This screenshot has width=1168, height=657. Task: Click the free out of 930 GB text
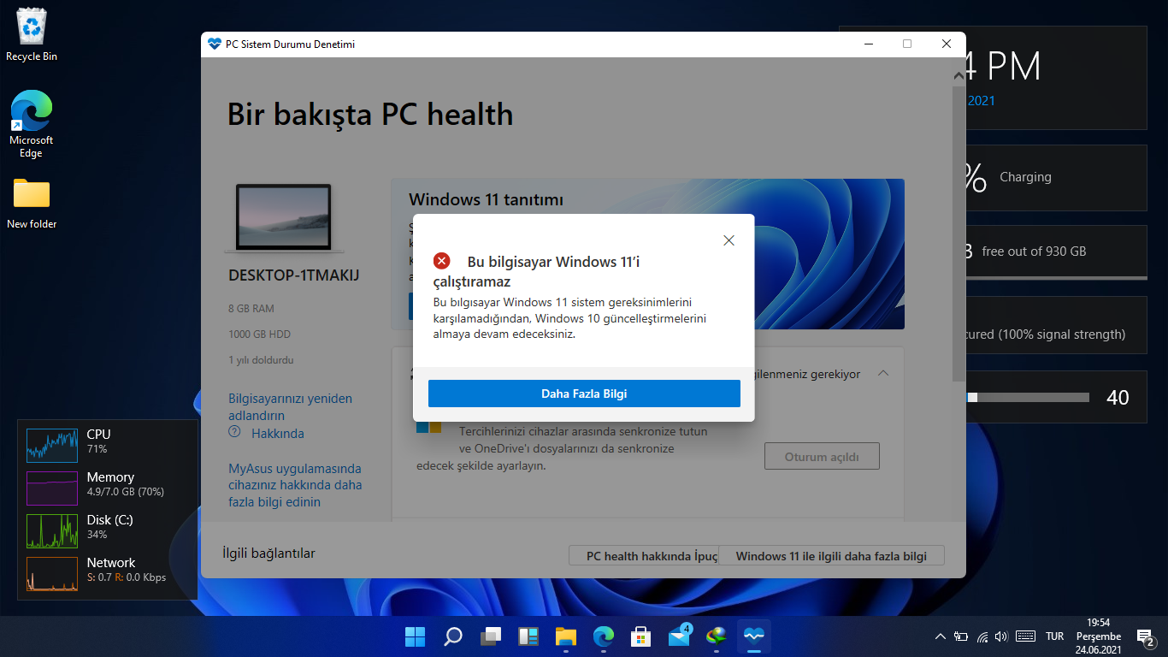pos(1034,252)
